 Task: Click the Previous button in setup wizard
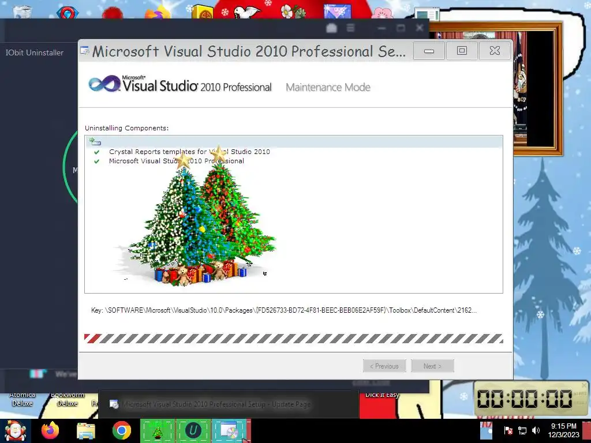click(384, 366)
